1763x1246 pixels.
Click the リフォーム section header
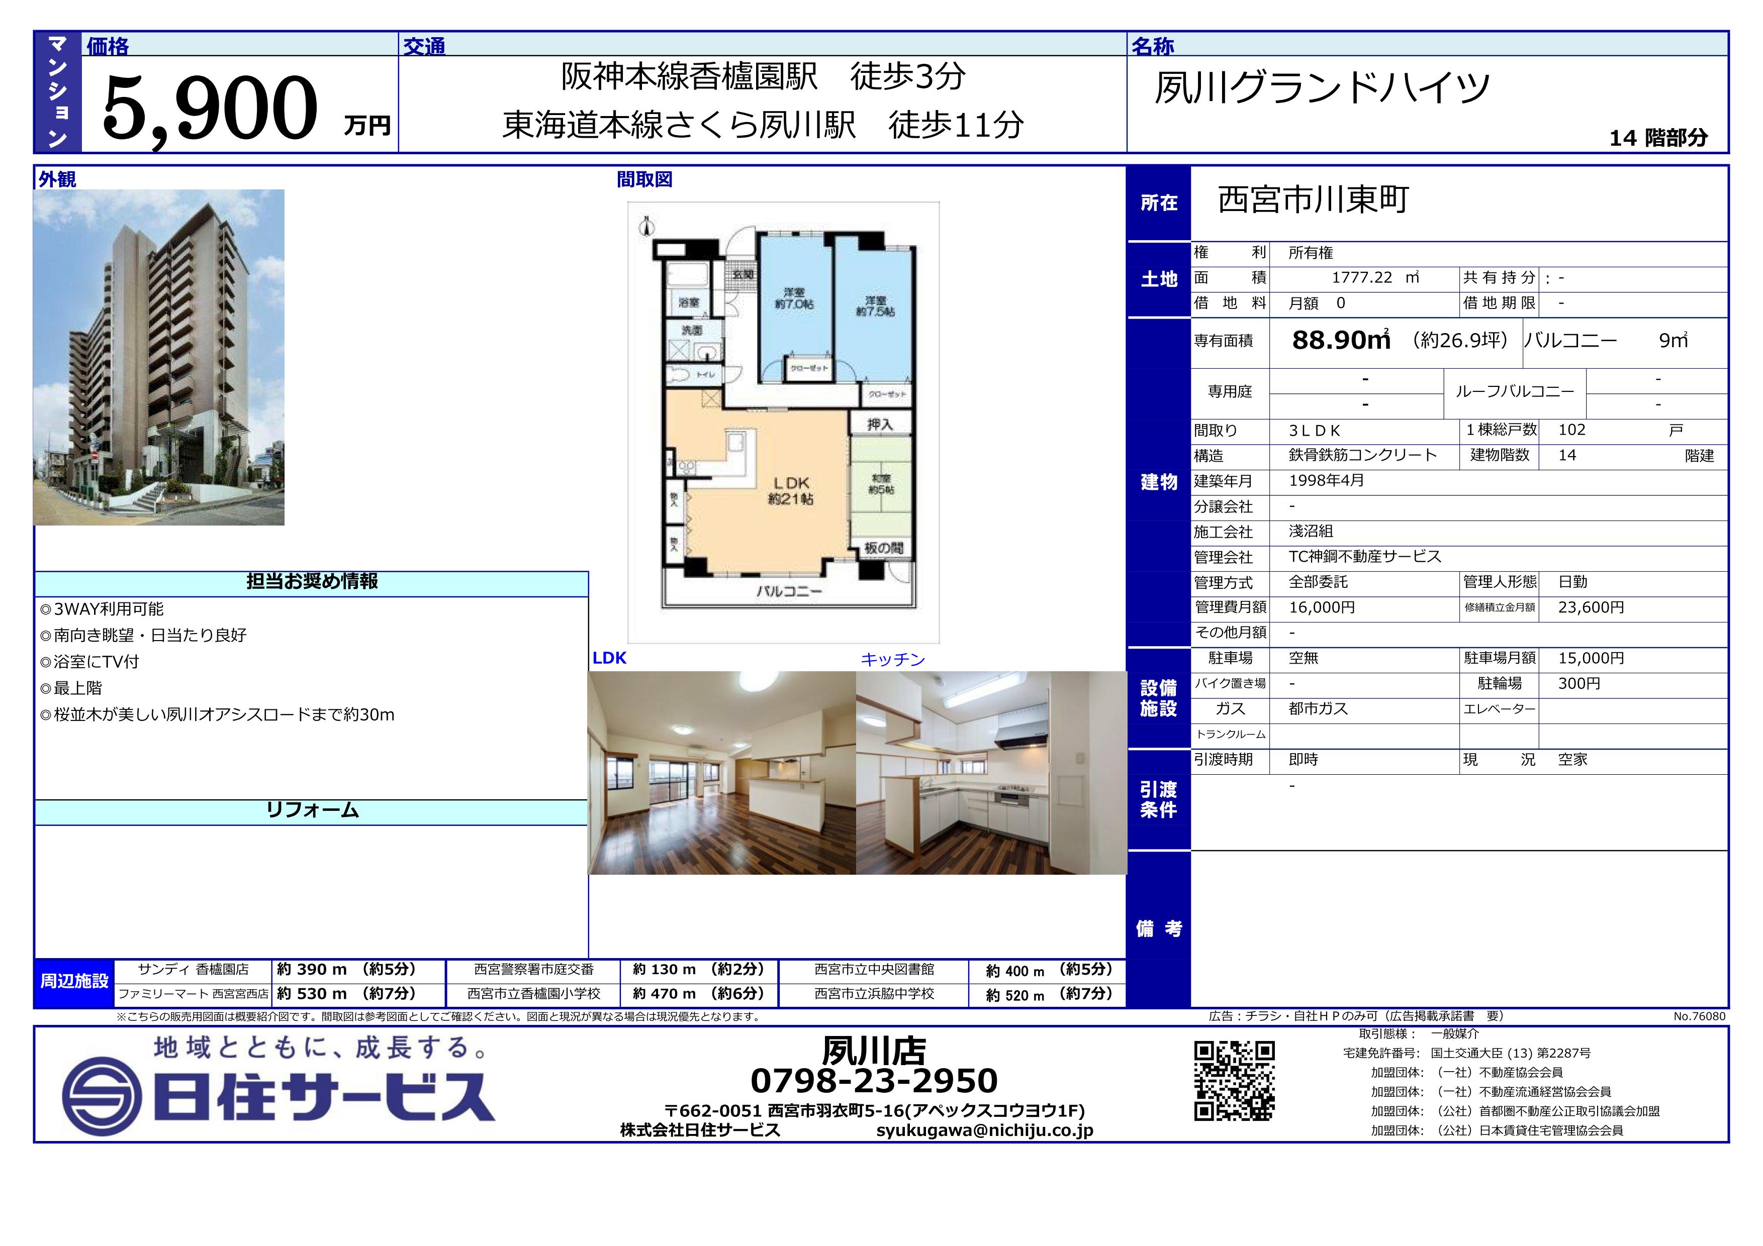click(x=312, y=810)
